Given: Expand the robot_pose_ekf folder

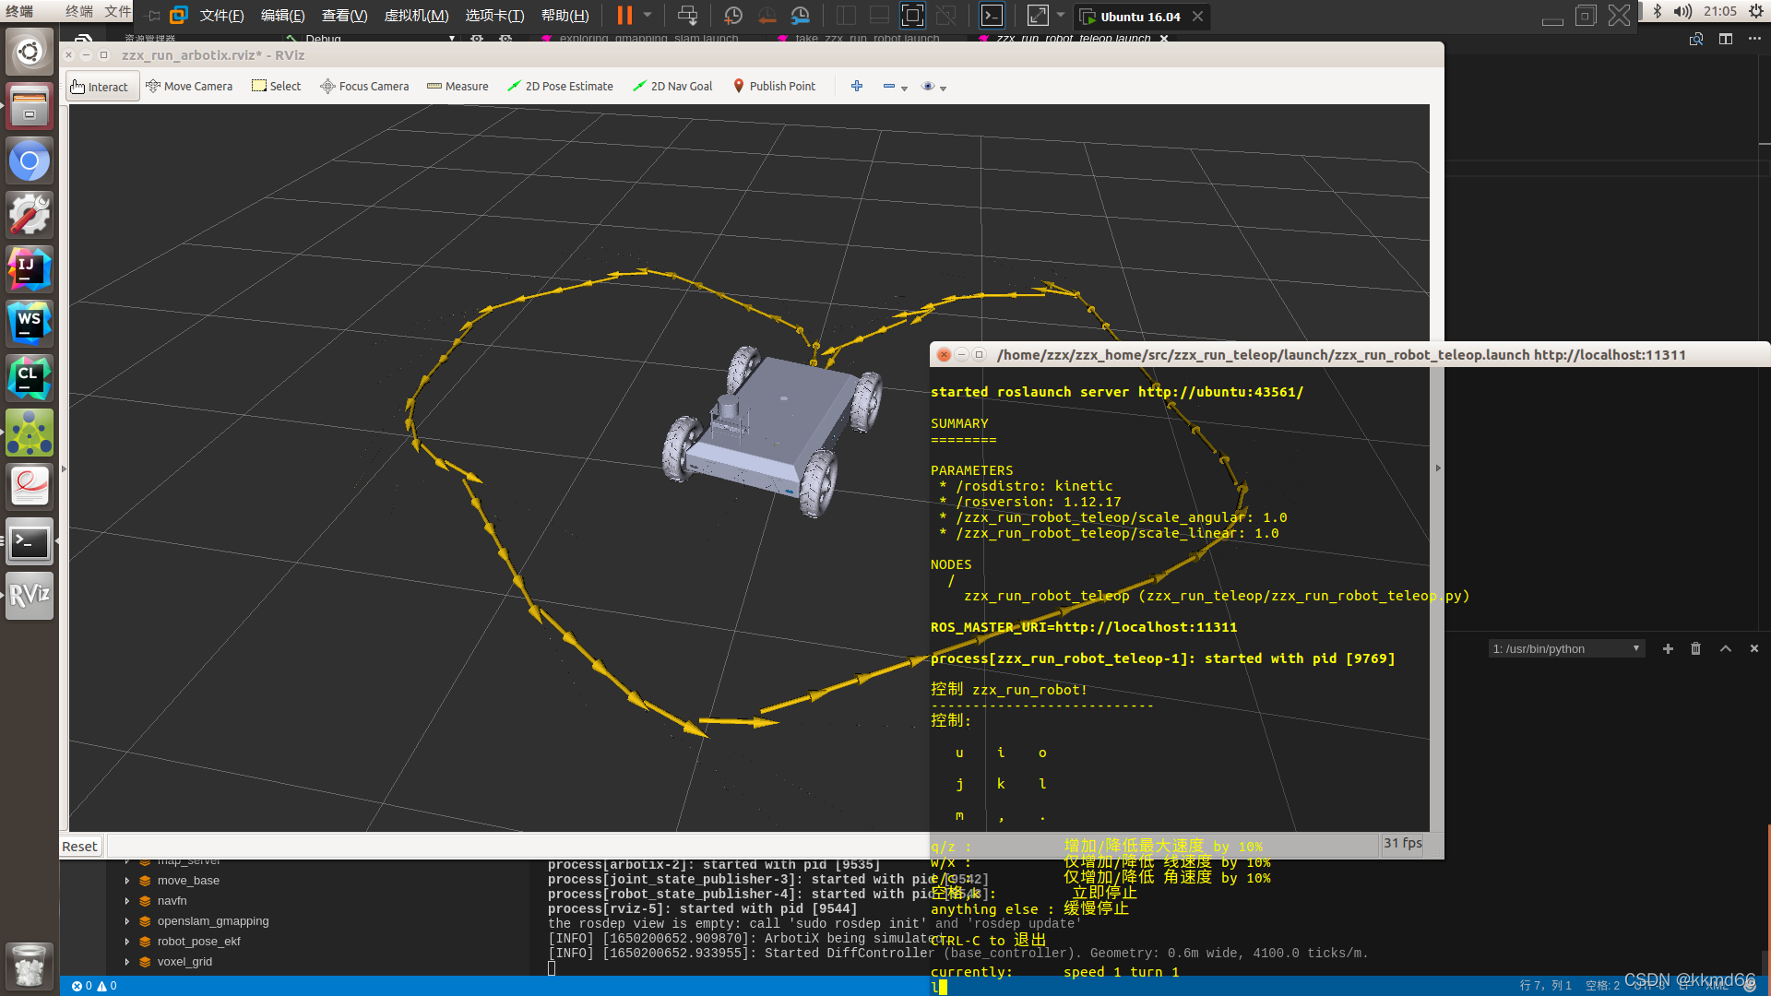Looking at the screenshot, I should tap(127, 942).
